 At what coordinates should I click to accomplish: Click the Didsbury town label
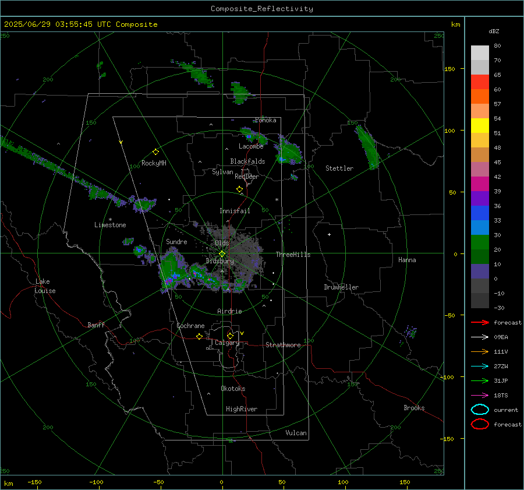pyautogui.click(x=219, y=261)
